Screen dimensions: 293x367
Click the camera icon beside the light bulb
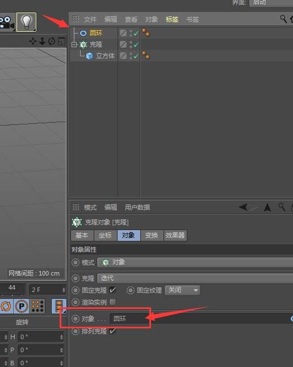(x=7, y=22)
